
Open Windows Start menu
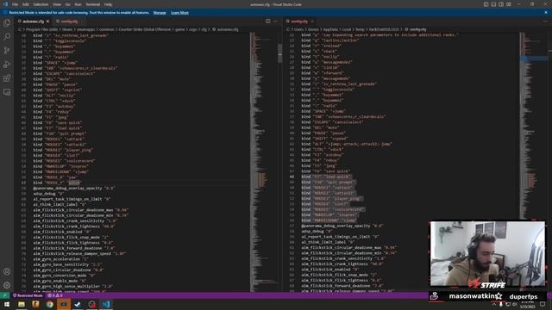coord(7,304)
